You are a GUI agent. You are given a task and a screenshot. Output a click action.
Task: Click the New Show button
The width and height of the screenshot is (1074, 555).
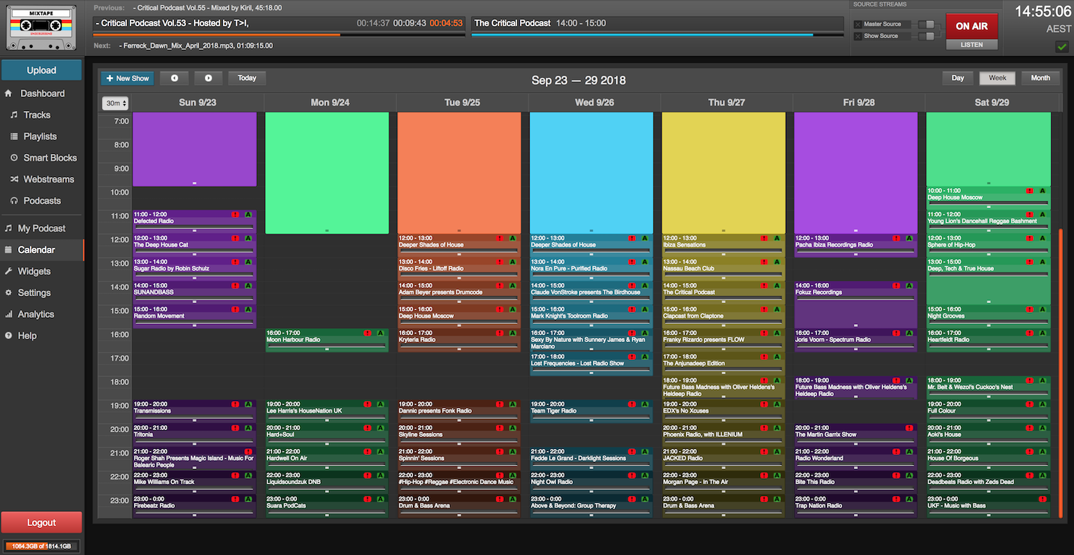[x=128, y=78]
